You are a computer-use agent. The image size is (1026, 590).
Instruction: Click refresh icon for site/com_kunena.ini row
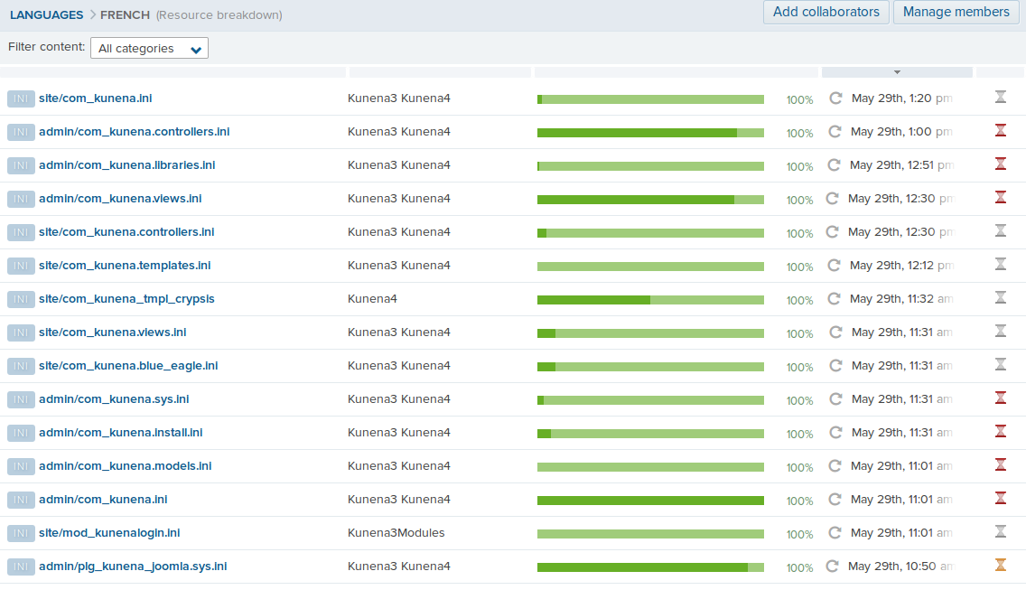pos(835,98)
